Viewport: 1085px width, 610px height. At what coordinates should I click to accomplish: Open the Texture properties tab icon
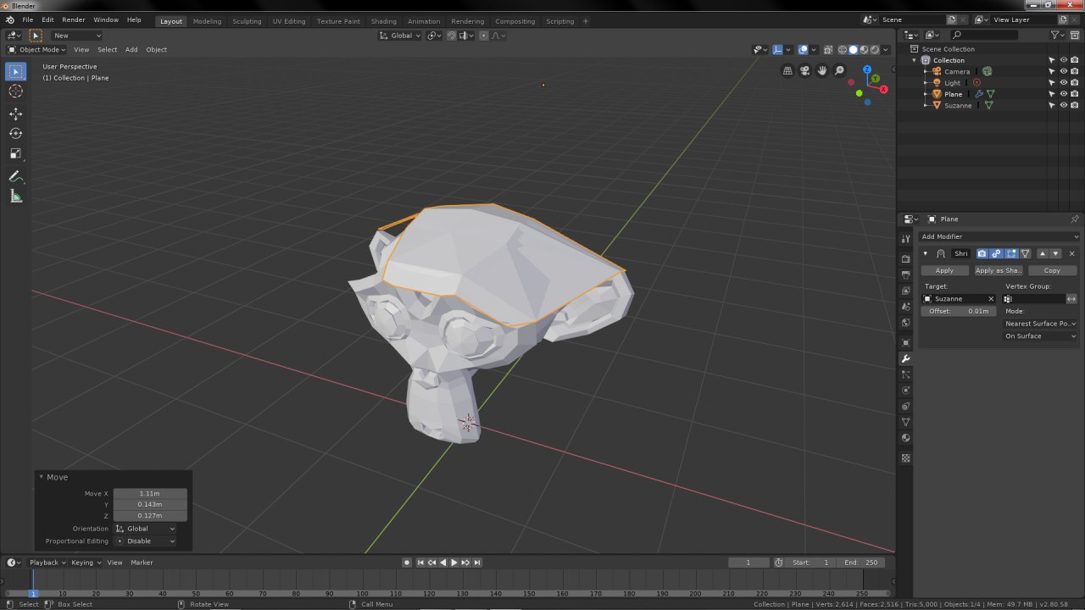pyautogui.click(x=905, y=458)
